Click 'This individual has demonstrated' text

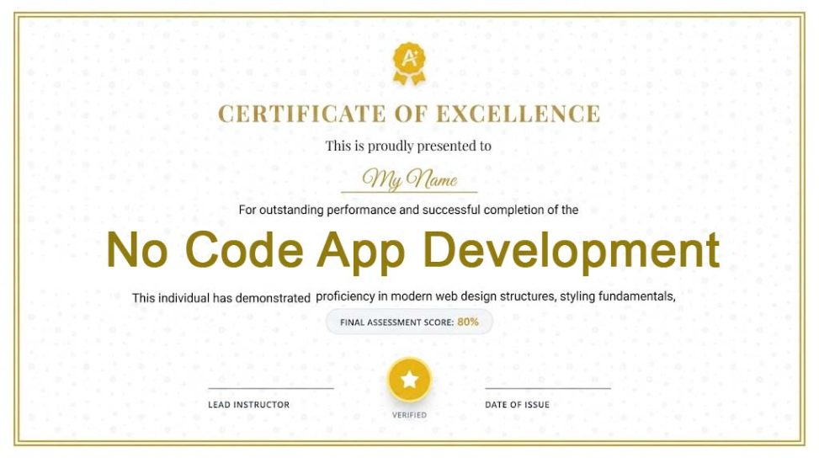(221, 298)
